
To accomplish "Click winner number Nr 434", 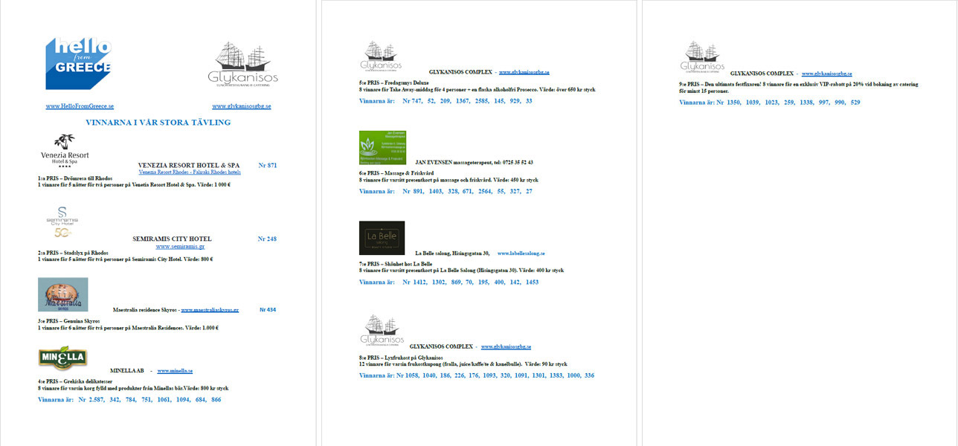I will click(x=268, y=309).
